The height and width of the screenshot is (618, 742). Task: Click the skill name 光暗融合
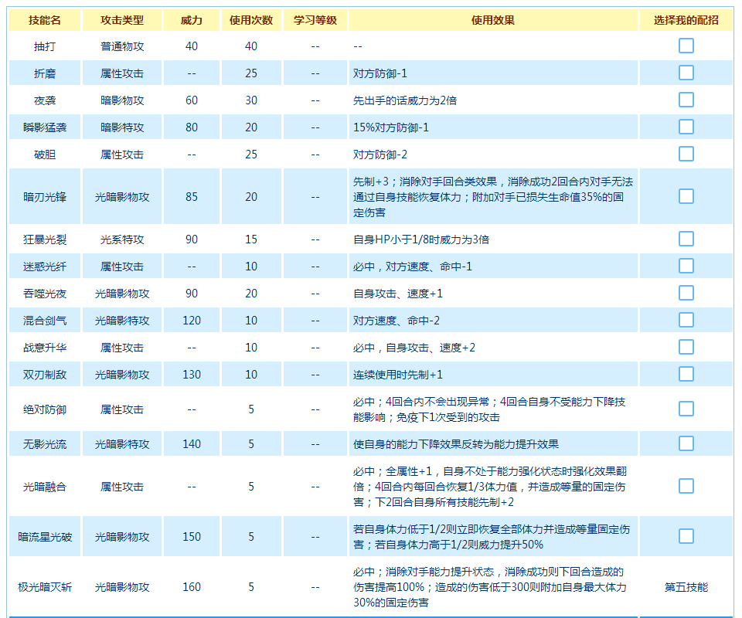[x=45, y=487]
